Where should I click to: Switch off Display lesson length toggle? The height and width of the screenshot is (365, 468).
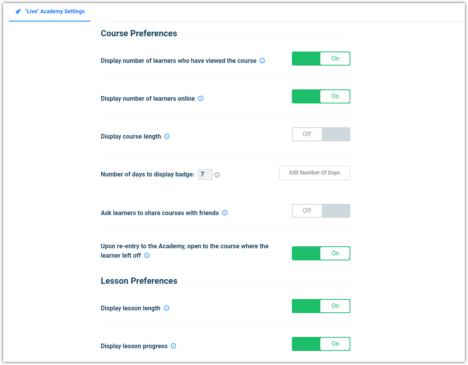pos(321,306)
